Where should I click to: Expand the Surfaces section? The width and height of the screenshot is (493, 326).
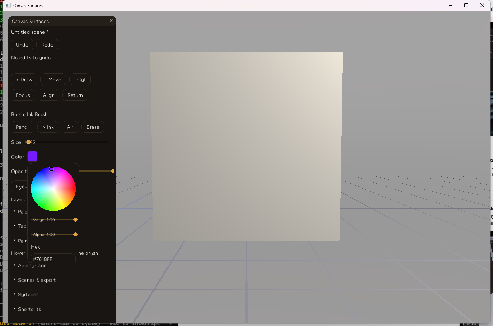pyautogui.click(x=26, y=294)
